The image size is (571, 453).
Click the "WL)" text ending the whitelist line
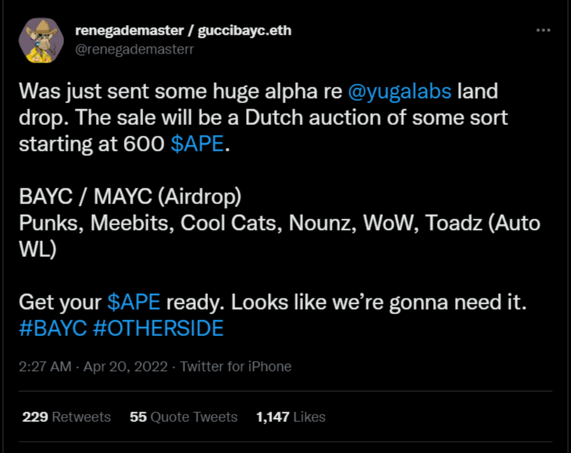[x=36, y=250]
